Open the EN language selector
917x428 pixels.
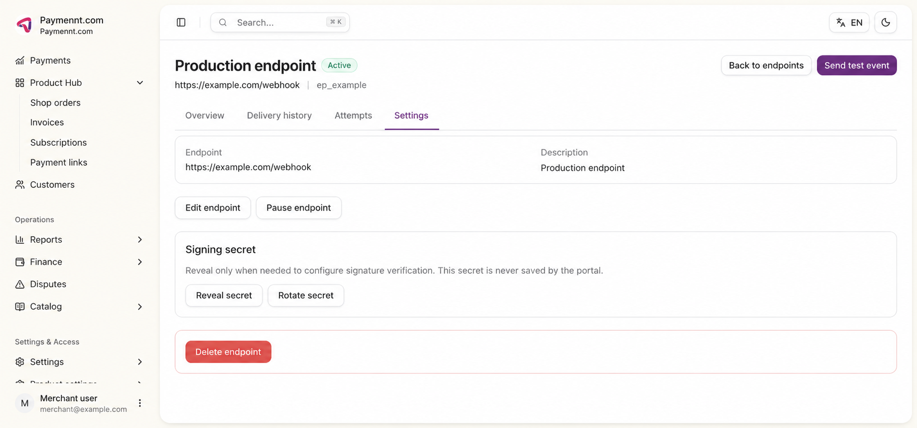[849, 22]
